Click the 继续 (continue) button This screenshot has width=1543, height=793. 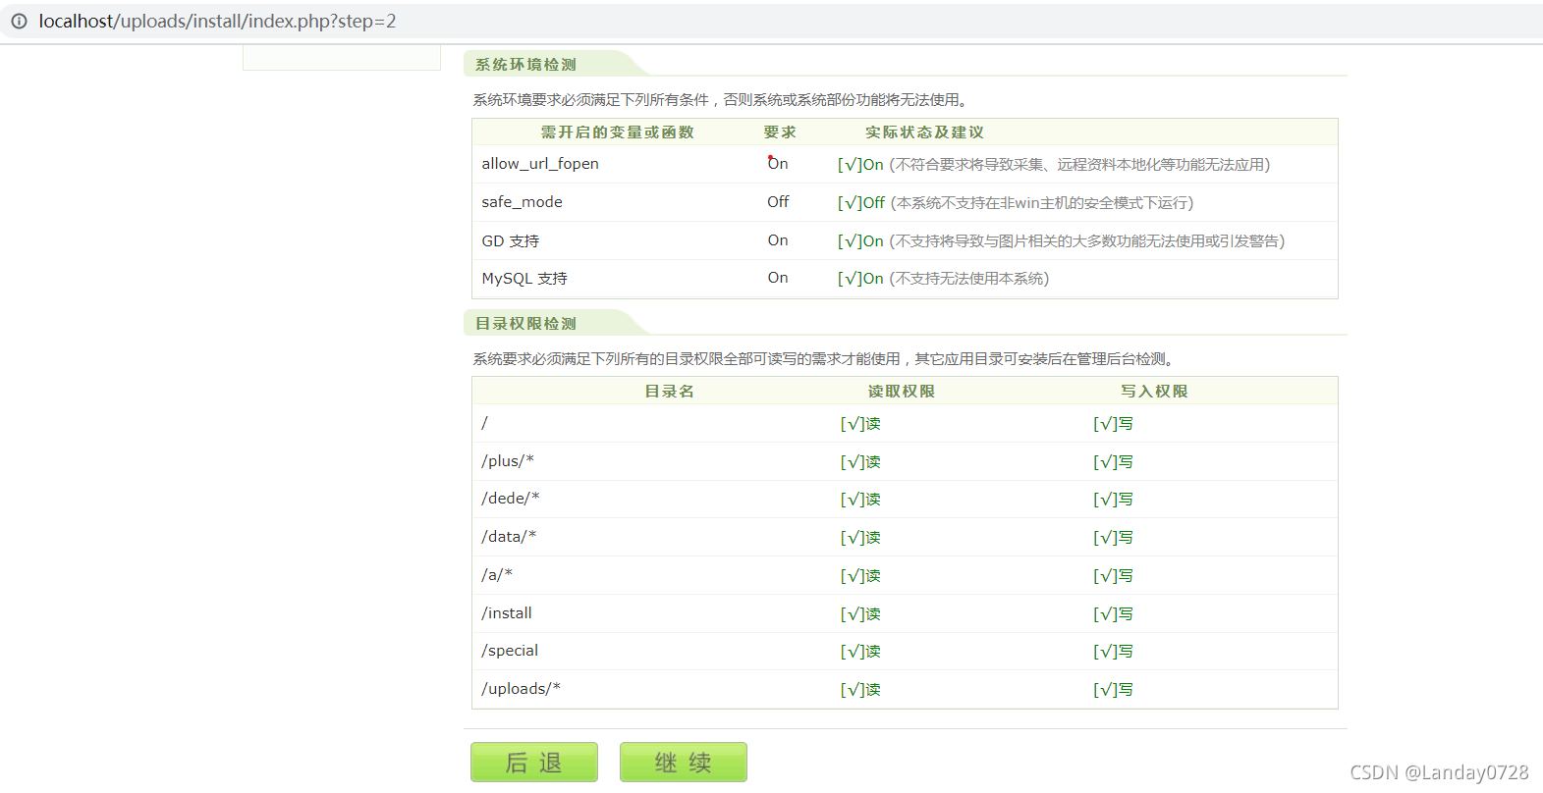tap(684, 762)
